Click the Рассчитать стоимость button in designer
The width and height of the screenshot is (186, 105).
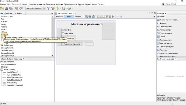pyautogui.click(x=72, y=44)
